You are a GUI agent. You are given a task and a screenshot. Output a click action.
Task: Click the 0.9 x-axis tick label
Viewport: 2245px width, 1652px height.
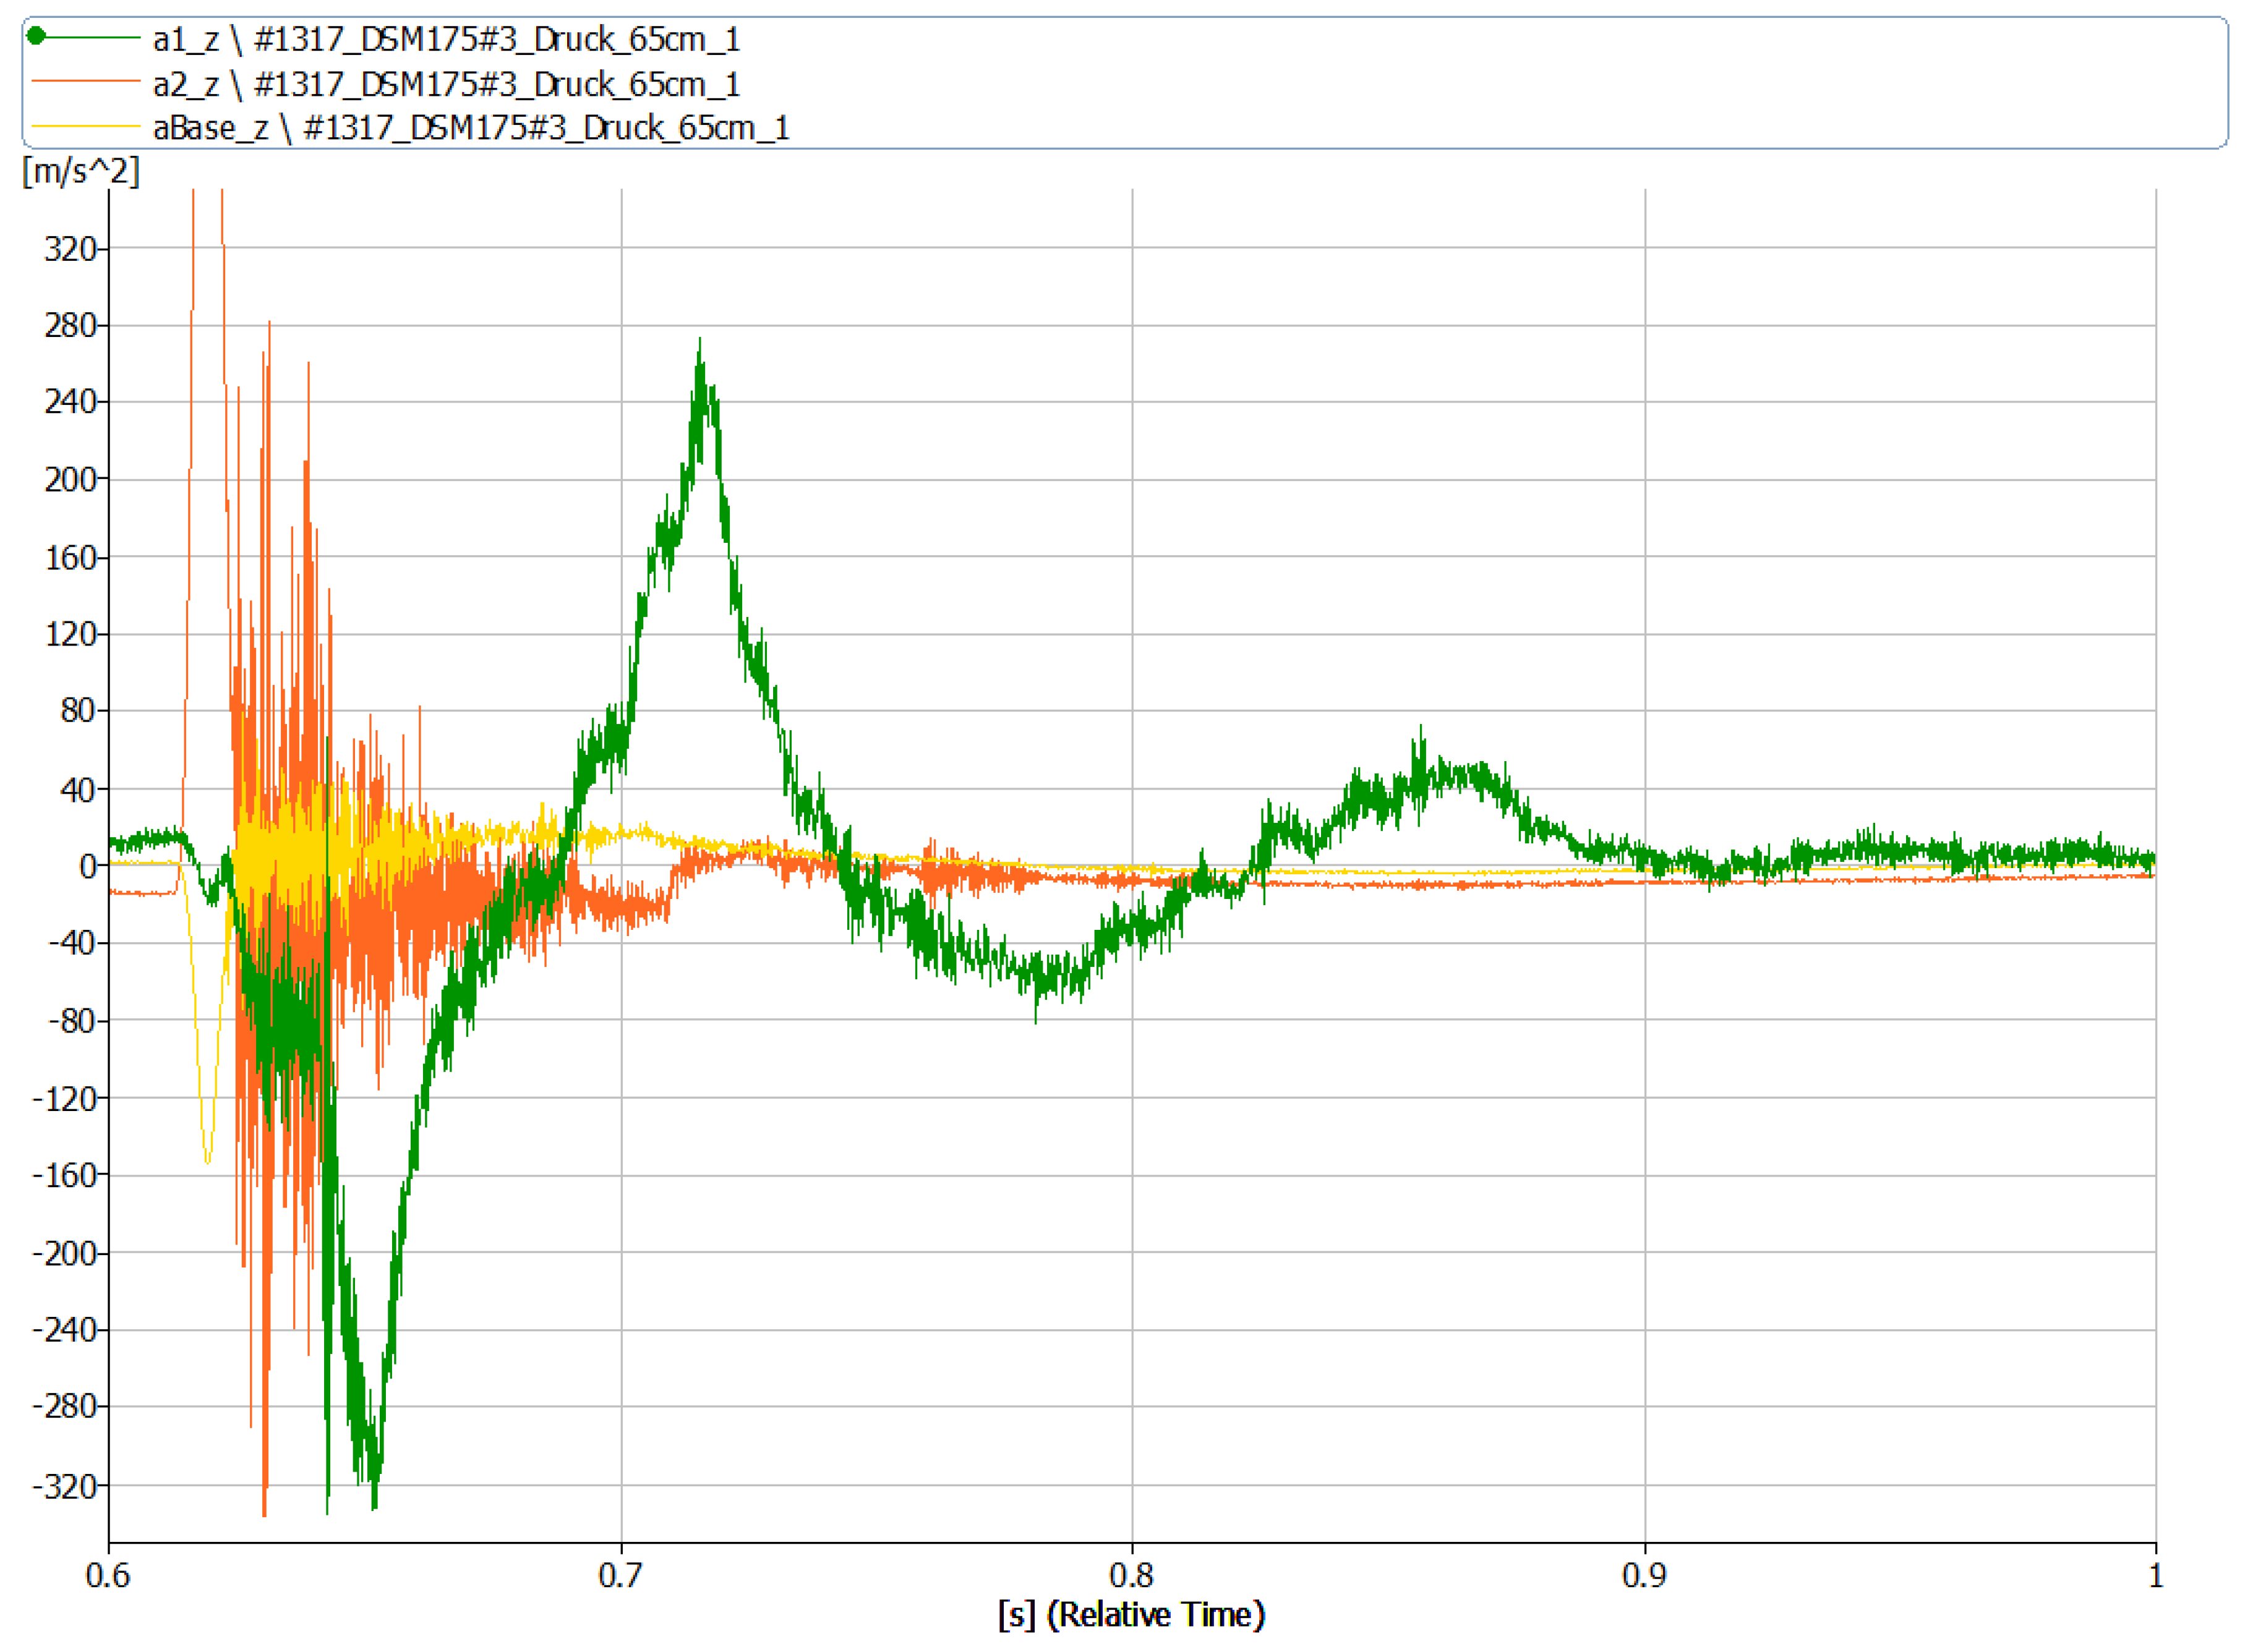[1644, 1576]
